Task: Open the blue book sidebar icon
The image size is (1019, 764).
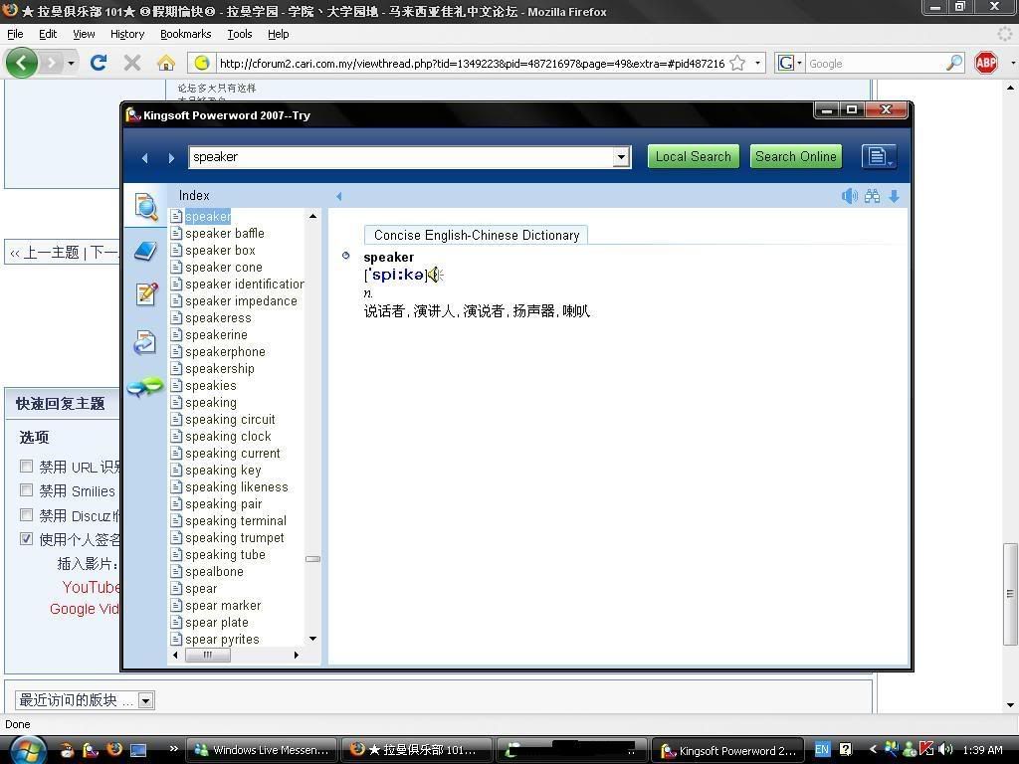Action: tap(145, 251)
